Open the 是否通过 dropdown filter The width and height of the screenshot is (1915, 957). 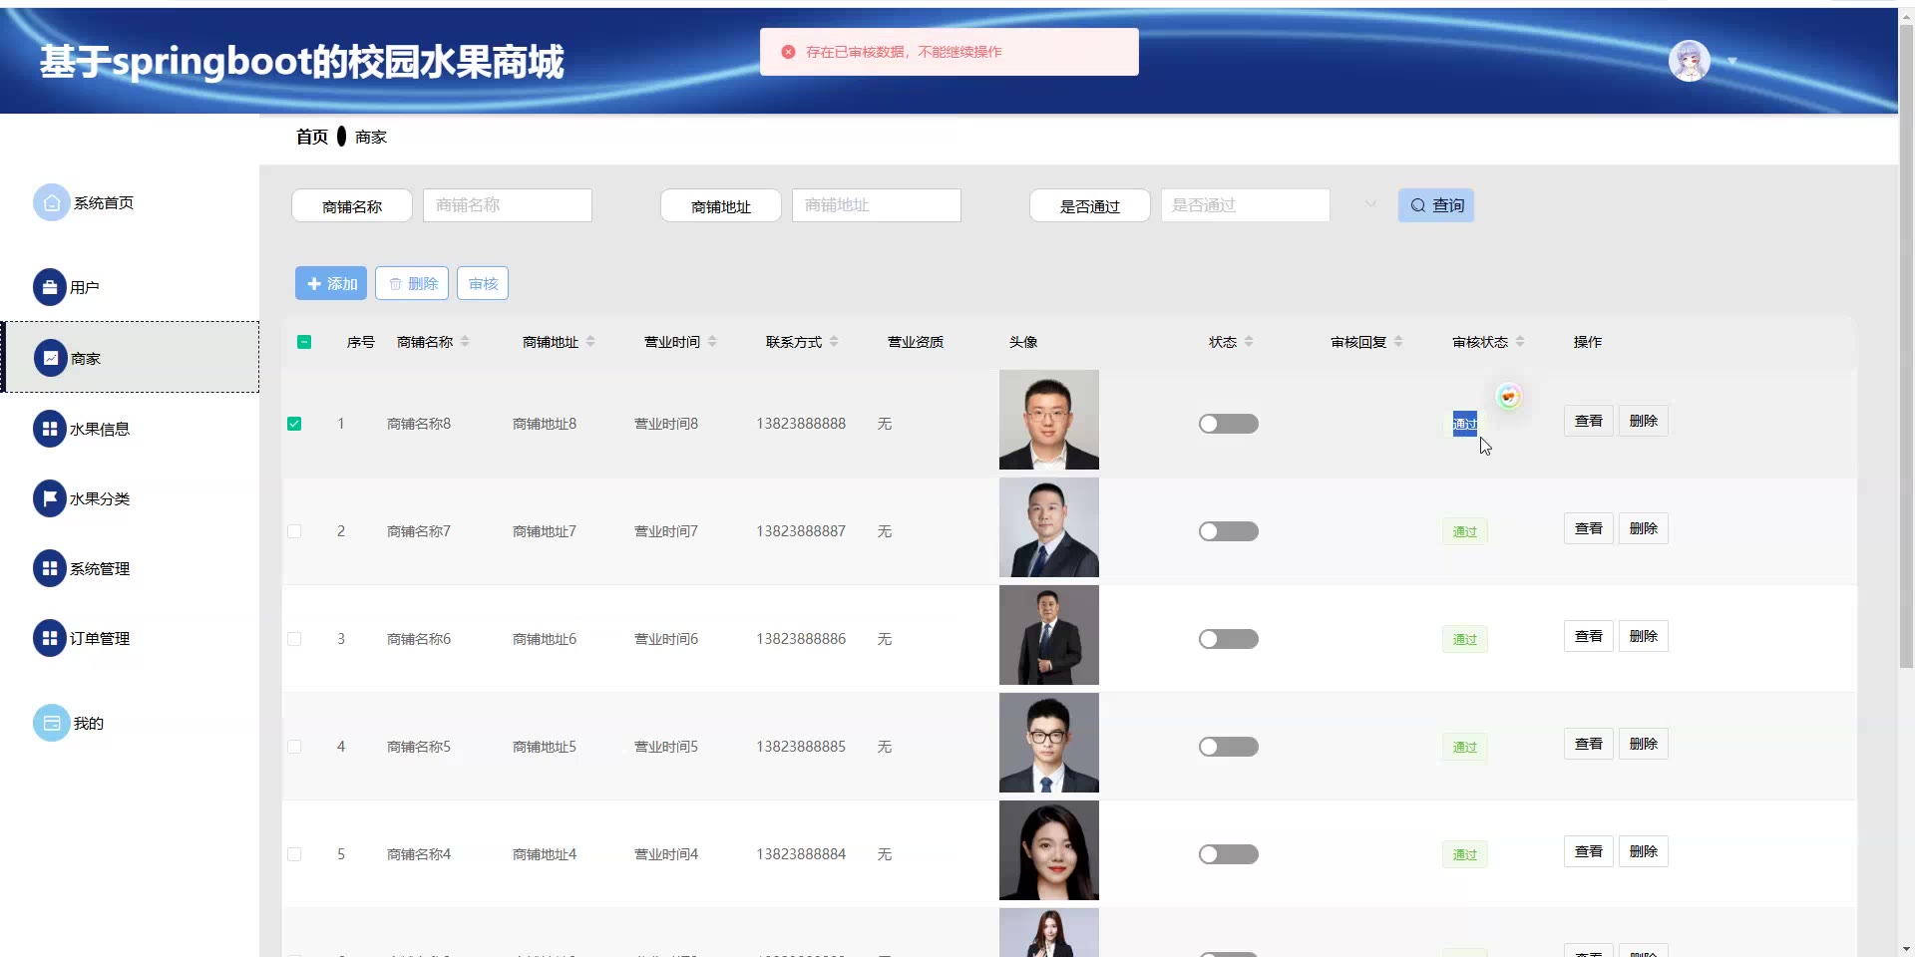[x=1267, y=205]
